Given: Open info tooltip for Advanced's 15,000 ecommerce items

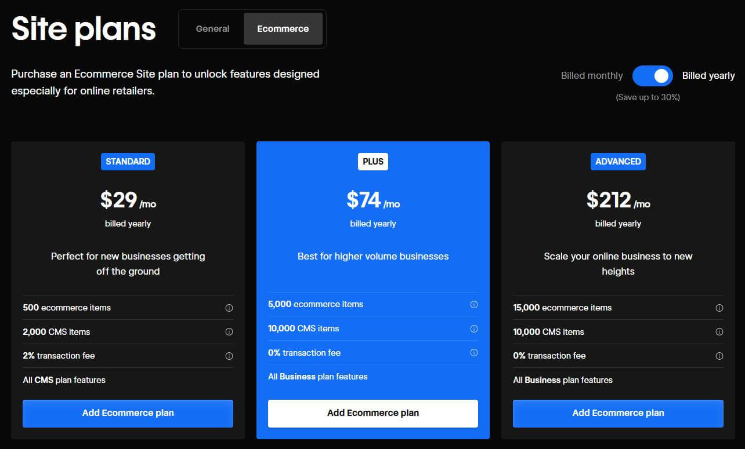Looking at the screenshot, I should click(719, 308).
